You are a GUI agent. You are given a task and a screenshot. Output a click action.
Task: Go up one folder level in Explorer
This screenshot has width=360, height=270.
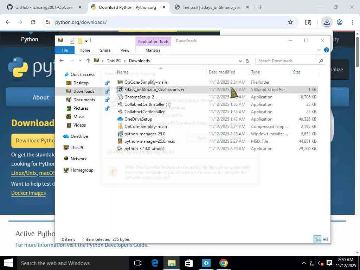(x=88, y=60)
